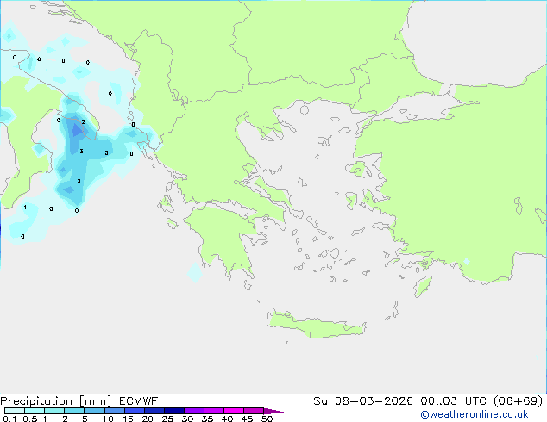
Task: Click the 30–35 mm purple legend swatch
Action: [193, 411]
